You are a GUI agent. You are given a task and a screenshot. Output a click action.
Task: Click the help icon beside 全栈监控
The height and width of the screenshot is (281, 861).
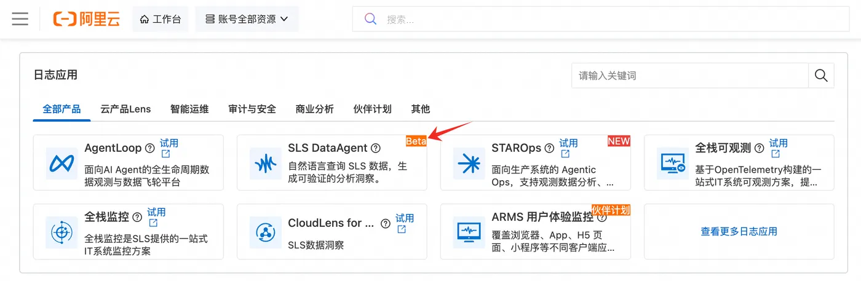pyautogui.click(x=137, y=217)
